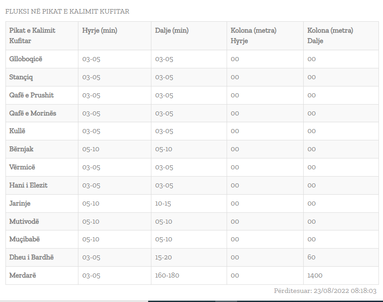Screen dimensions: 383x302
Task: Select the Mutivodë row label
Action: (24, 221)
